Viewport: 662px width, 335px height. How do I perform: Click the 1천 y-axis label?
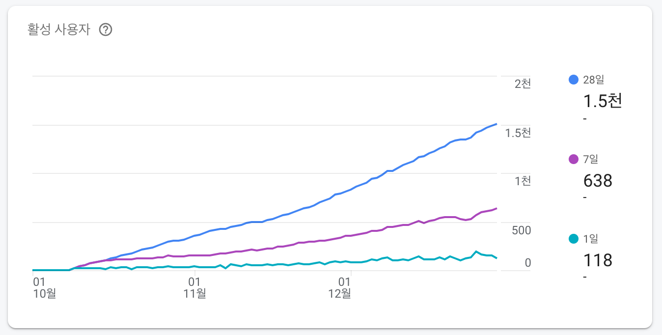pos(523,181)
